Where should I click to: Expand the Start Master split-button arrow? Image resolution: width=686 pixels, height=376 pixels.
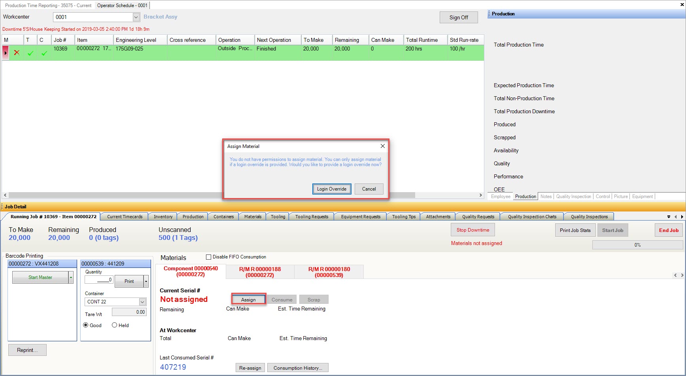pyautogui.click(x=71, y=277)
